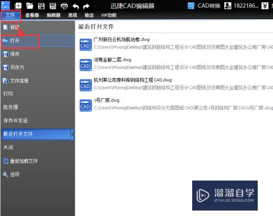Select 新建 in the file menu
Viewport: 273px width, 216px height.
38,27
